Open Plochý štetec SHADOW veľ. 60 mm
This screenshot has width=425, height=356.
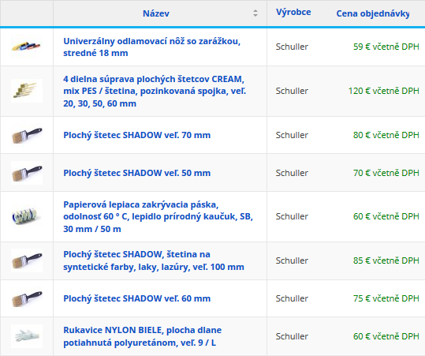click(x=137, y=298)
